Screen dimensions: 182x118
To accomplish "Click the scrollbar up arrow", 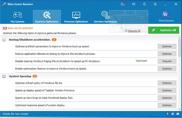I will coord(179,38).
